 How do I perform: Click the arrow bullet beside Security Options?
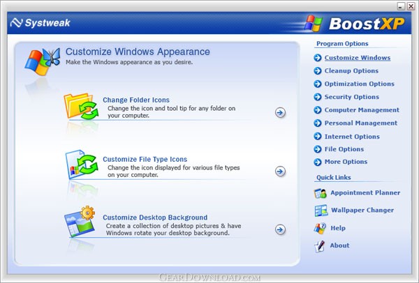(318, 97)
